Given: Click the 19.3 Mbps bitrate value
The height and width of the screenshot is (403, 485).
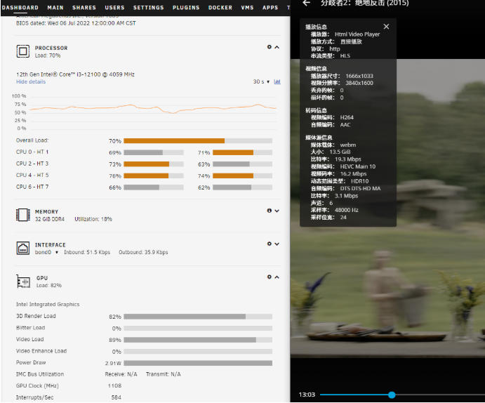Looking at the screenshot, I should click(x=348, y=159).
